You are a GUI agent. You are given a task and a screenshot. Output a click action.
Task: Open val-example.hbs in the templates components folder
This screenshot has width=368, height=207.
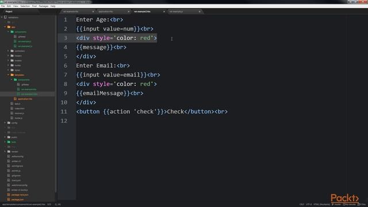(x=29, y=89)
